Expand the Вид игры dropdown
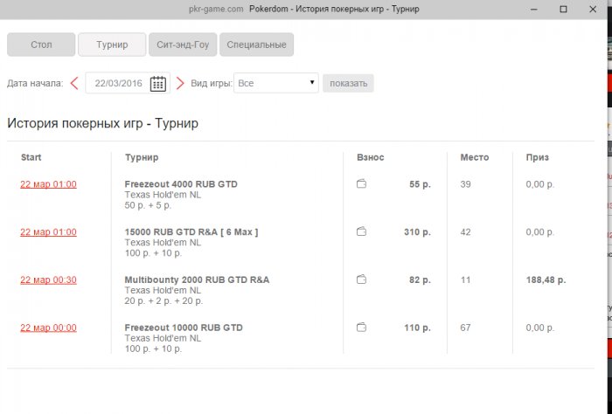Viewport: 612px width, 414px height. point(276,83)
